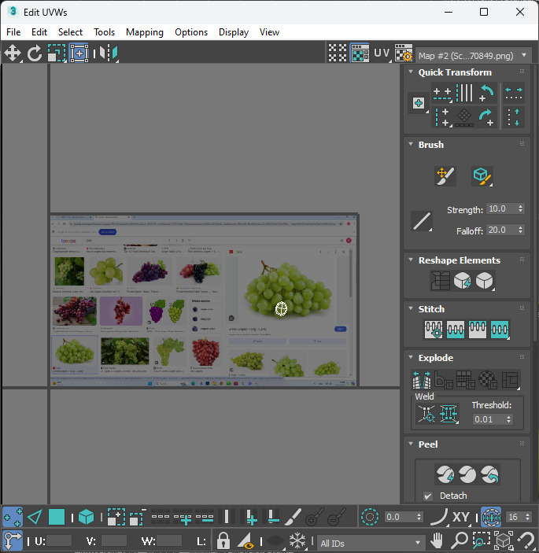Activate the Freeform Mode tool

coord(79,53)
